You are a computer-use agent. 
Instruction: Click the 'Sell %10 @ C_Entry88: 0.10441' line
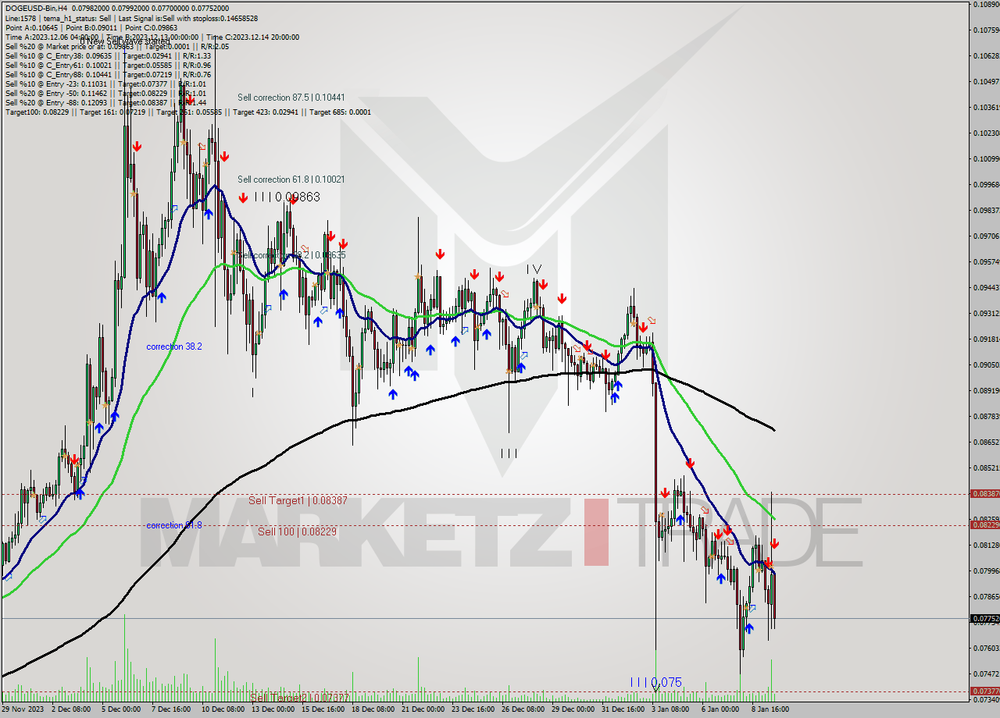tap(108, 74)
